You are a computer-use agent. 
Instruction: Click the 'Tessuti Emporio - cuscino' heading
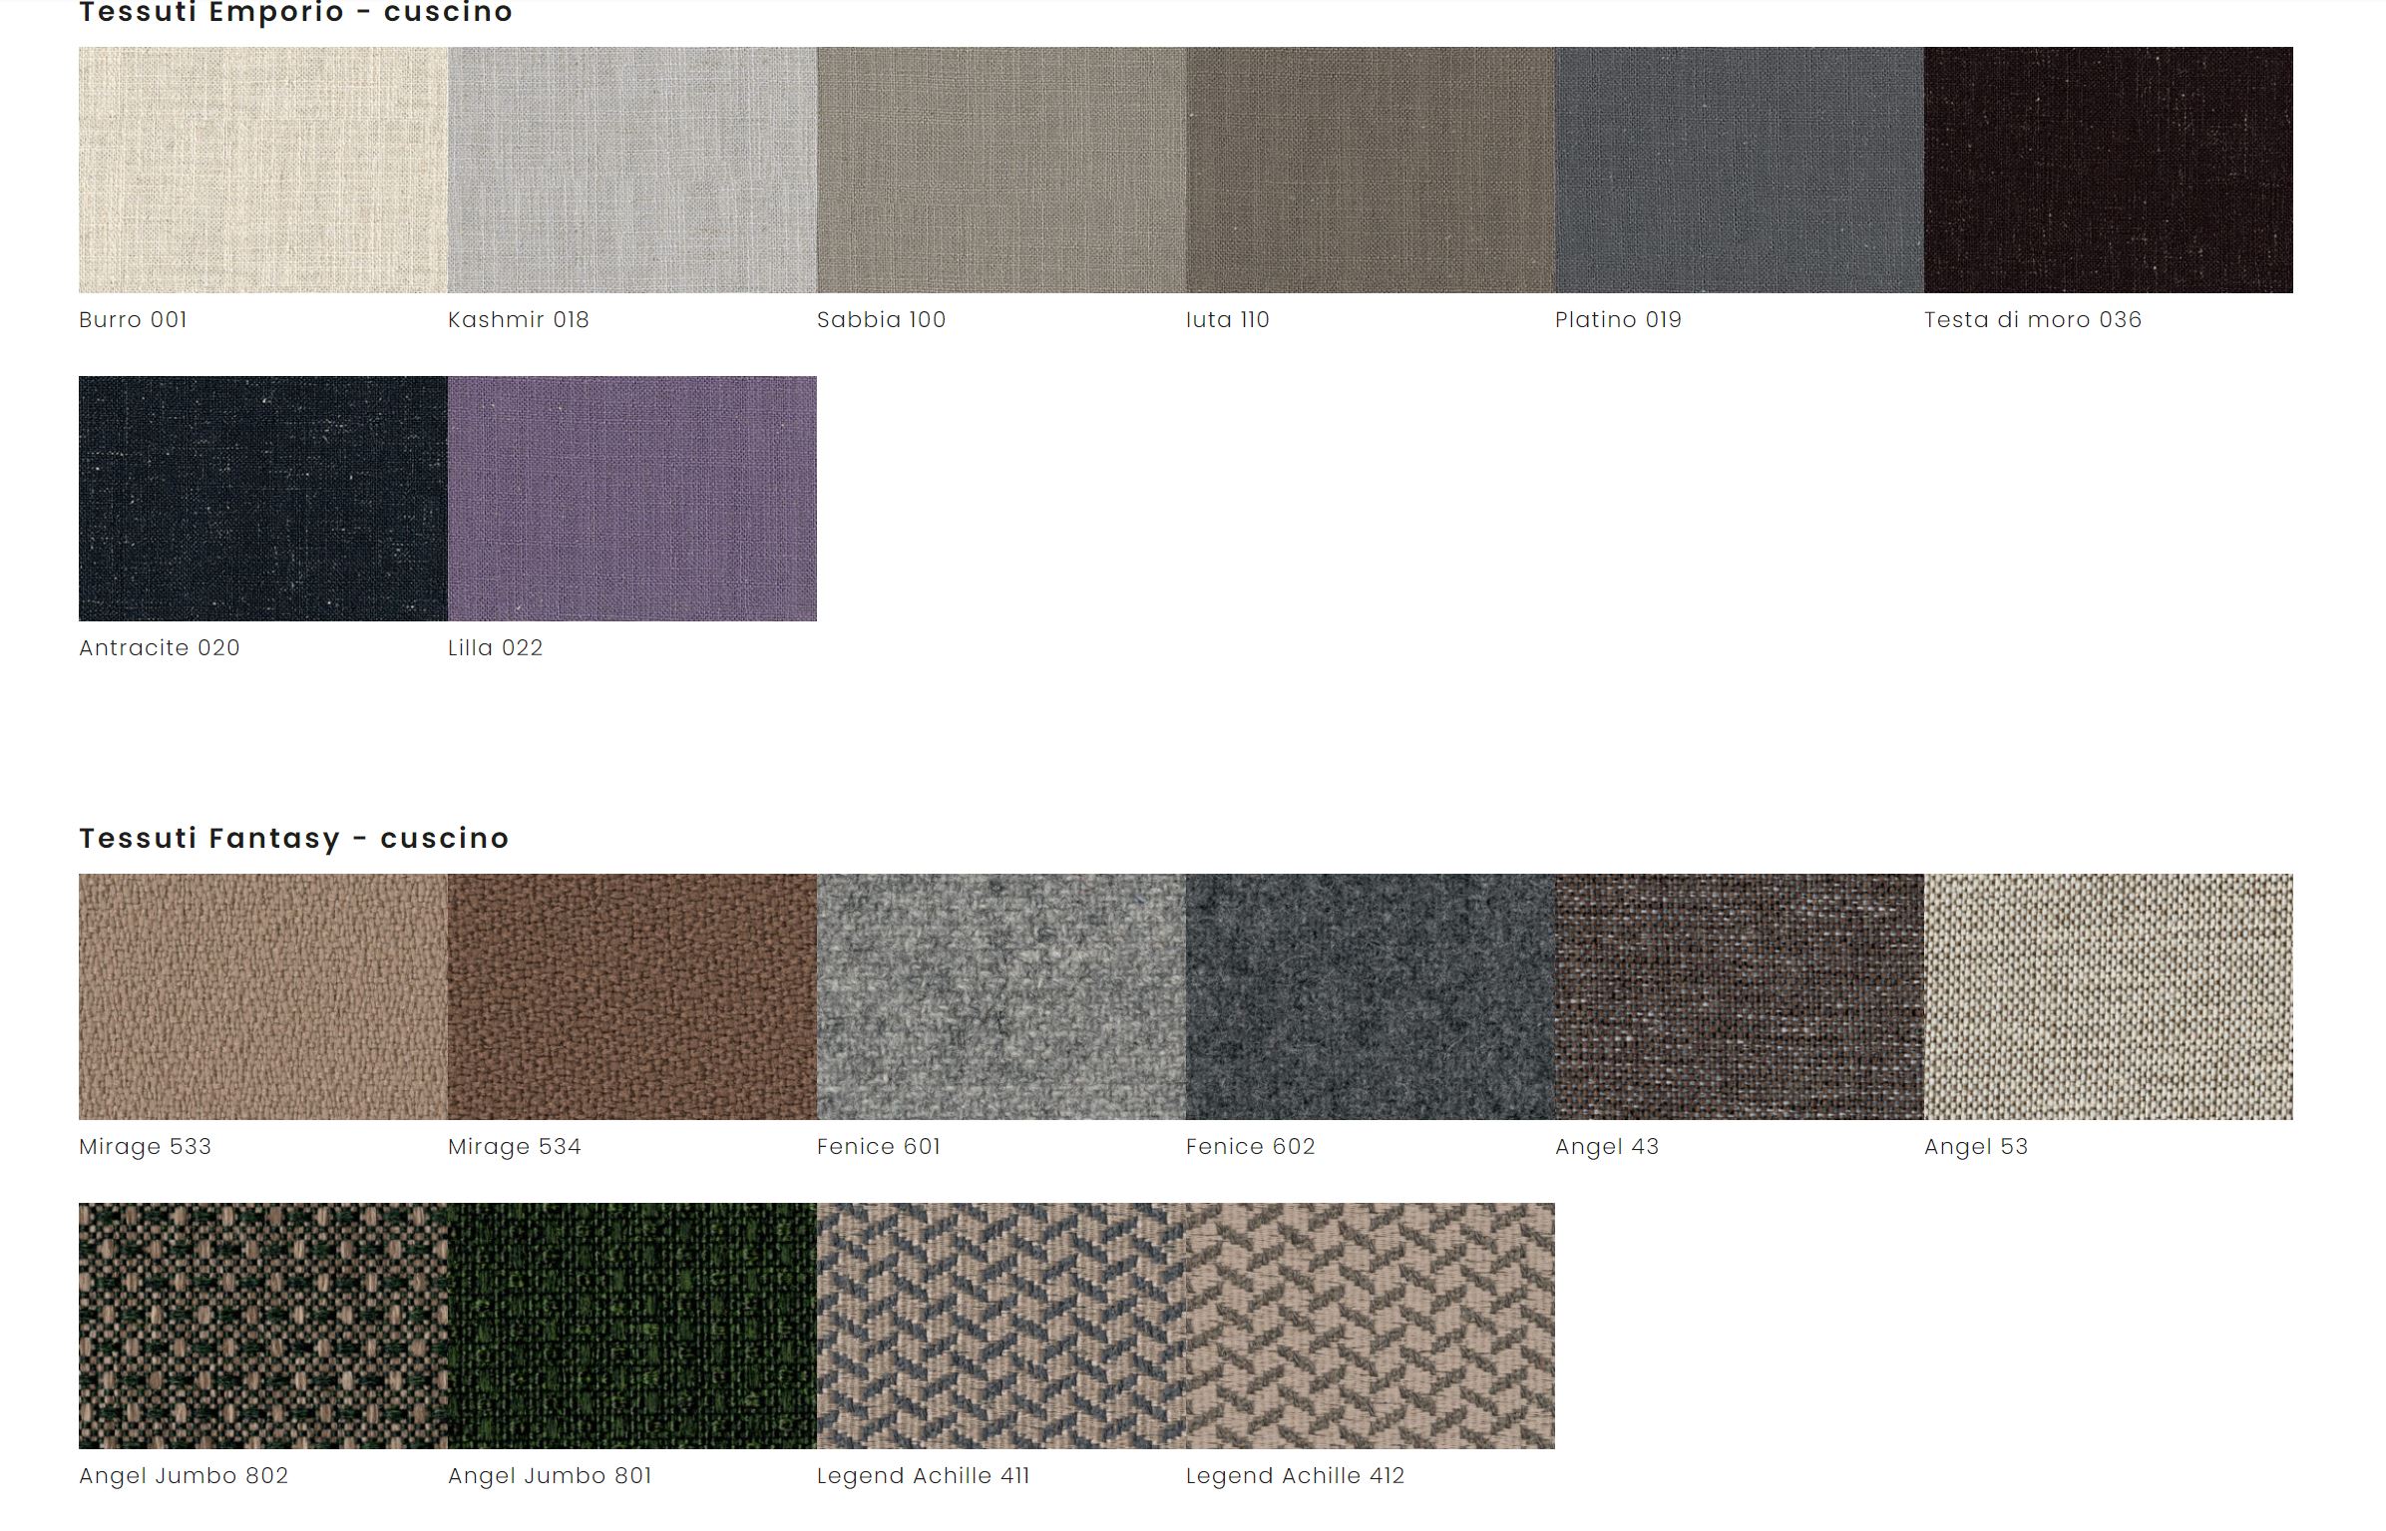(x=296, y=13)
